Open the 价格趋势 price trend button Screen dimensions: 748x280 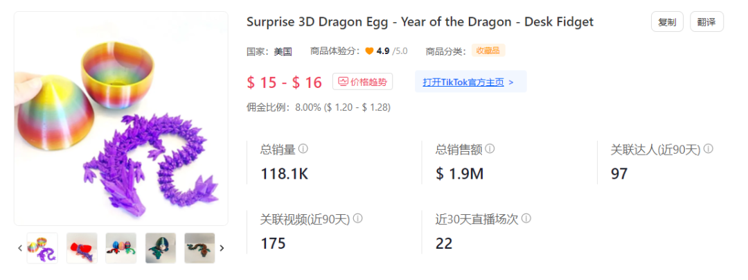coord(362,82)
